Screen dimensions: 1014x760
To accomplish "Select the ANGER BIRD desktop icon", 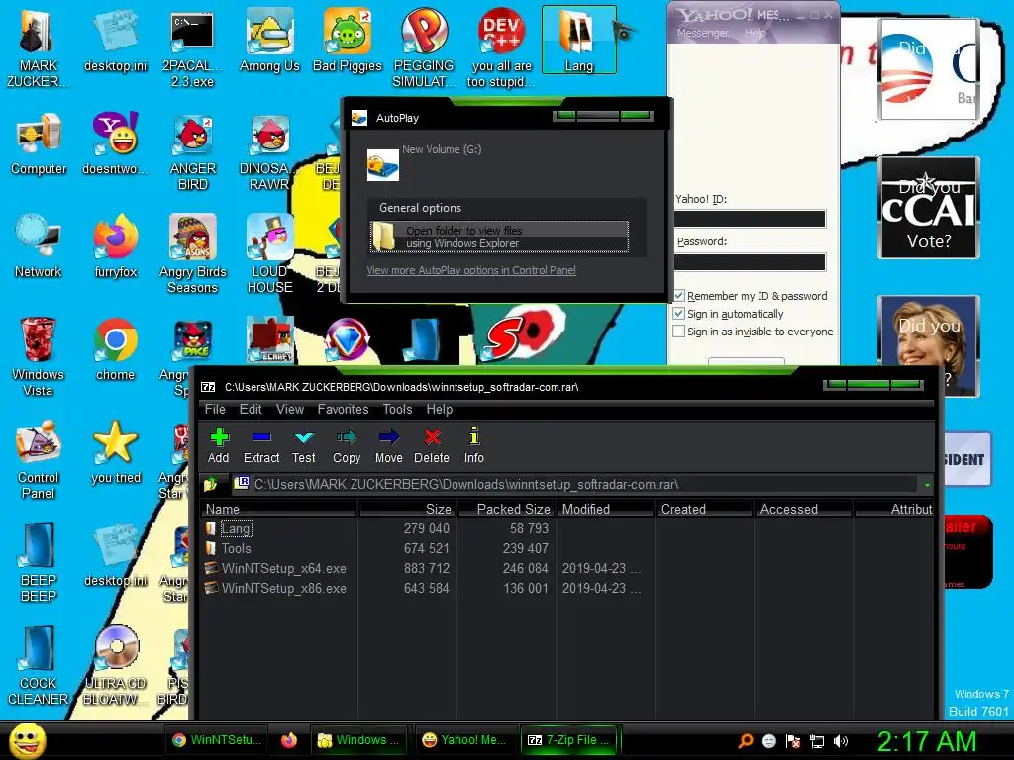I will point(193,152).
